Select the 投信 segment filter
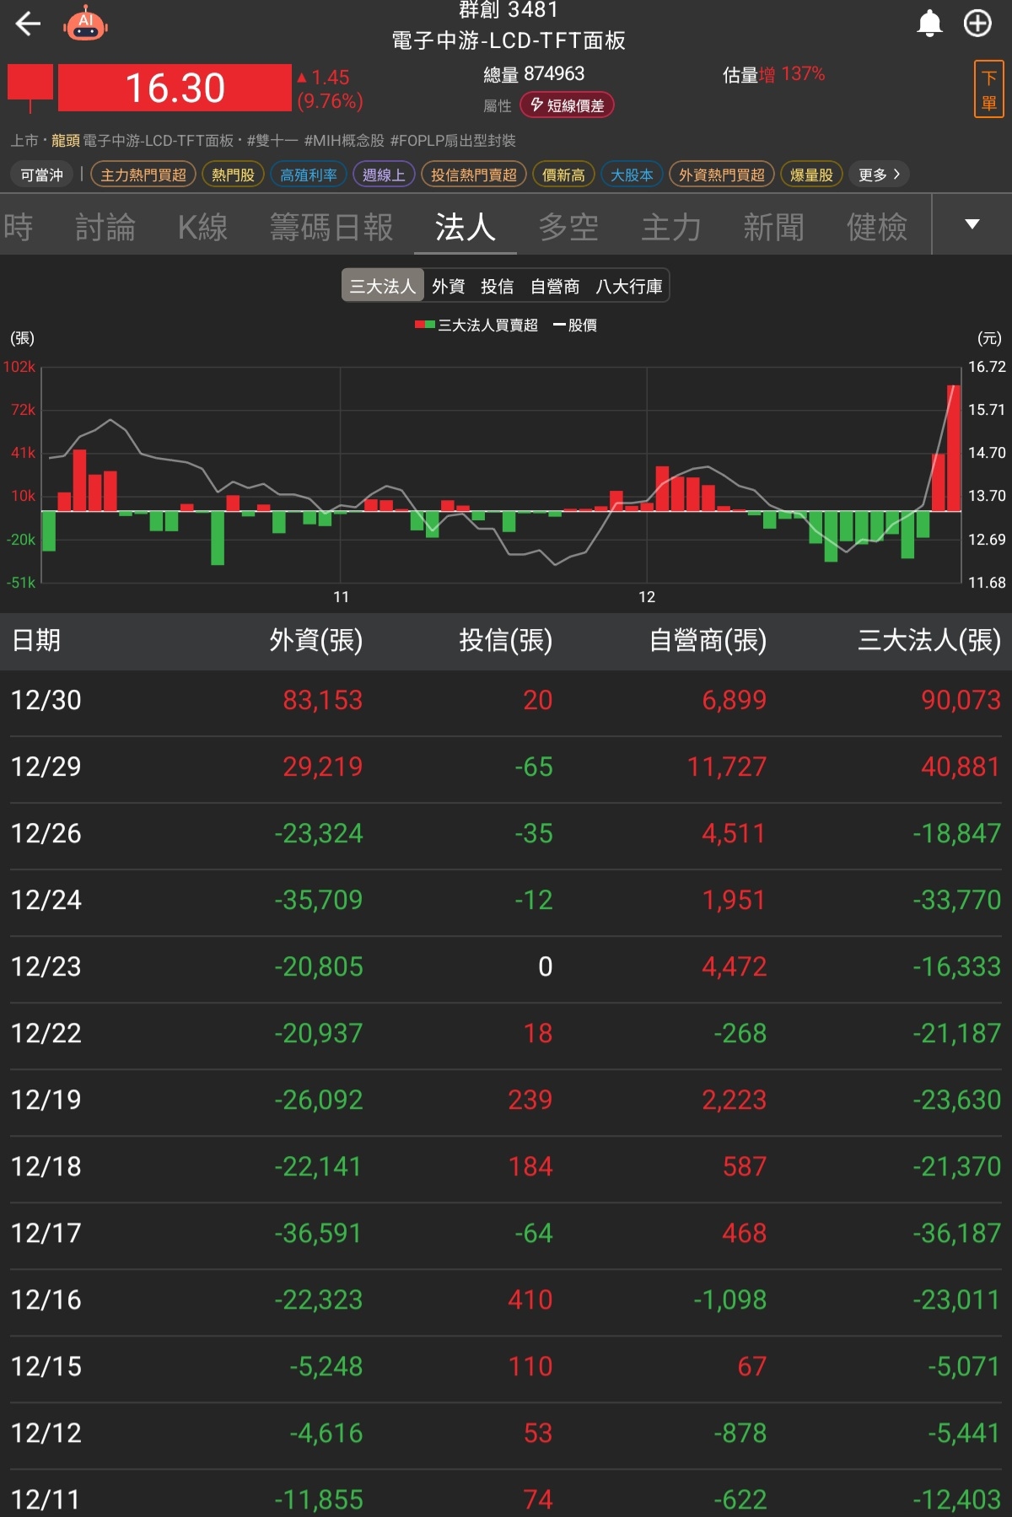The height and width of the screenshot is (1517, 1012). pyautogui.click(x=497, y=286)
